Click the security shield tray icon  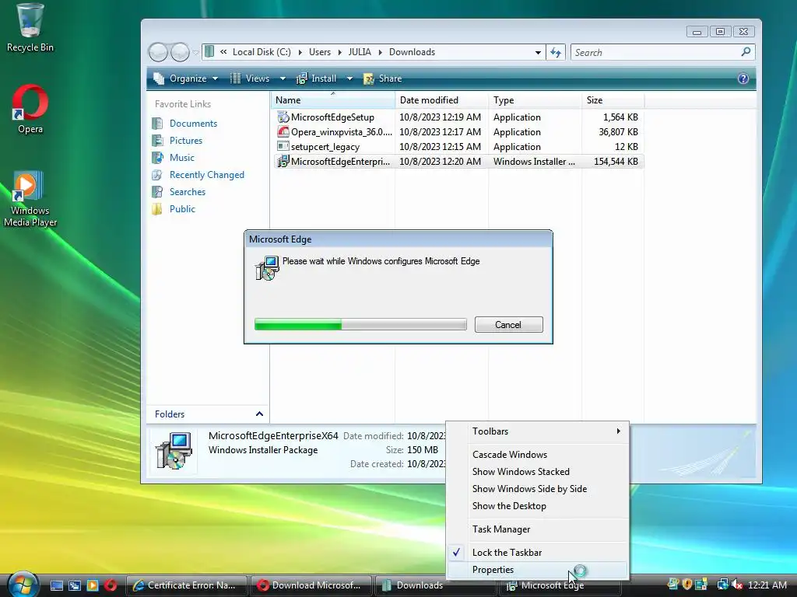pyautogui.click(x=687, y=585)
